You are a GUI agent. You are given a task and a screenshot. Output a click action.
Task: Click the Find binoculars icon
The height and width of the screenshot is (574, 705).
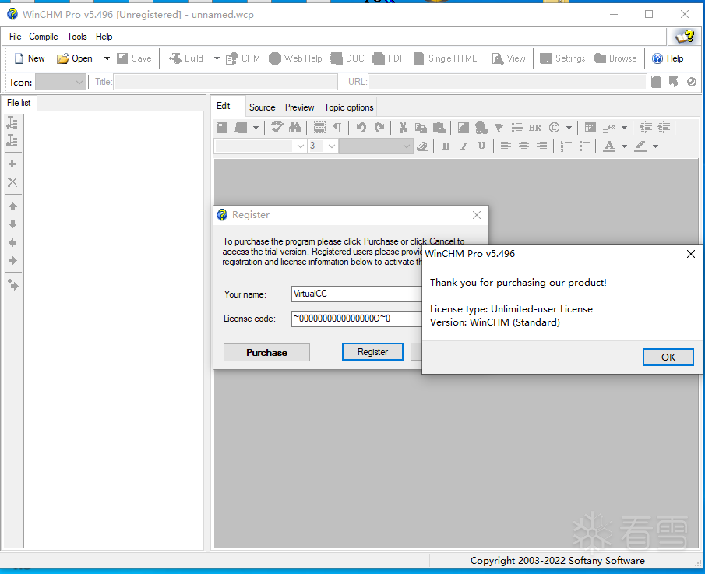(x=295, y=128)
